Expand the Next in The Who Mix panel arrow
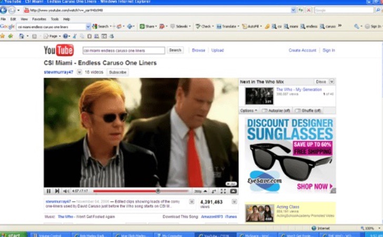383x237 pixels. [331, 81]
